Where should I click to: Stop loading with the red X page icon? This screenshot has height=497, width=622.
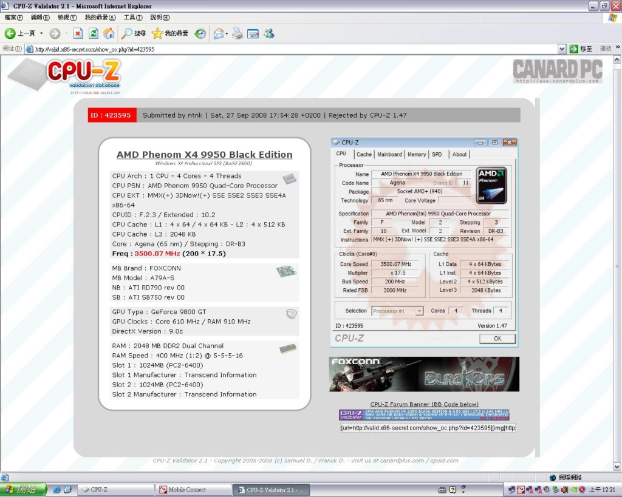click(x=78, y=33)
